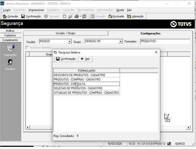Click the printer icon in toolbar
Viewport: 196px width, 149px height.
(x=77, y=16)
